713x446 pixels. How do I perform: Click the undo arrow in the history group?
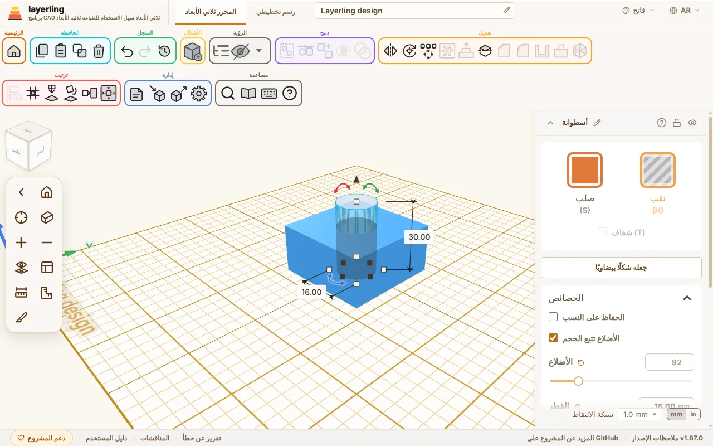(x=127, y=51)
